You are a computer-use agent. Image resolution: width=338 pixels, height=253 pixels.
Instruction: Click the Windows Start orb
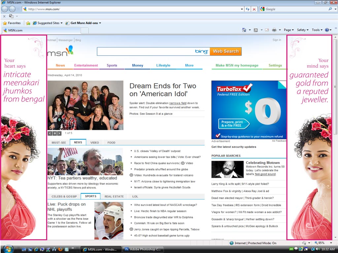point(8,249)
